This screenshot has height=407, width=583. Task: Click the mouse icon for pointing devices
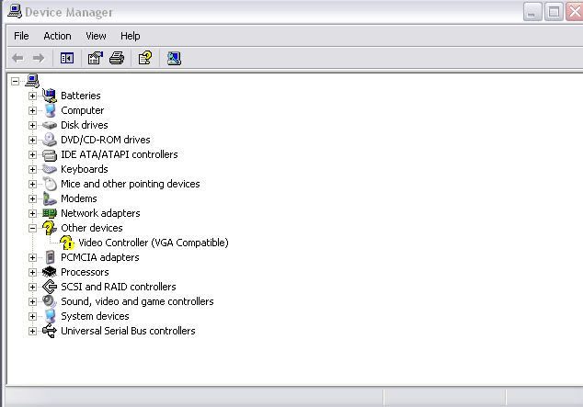[x=50, y=184]
